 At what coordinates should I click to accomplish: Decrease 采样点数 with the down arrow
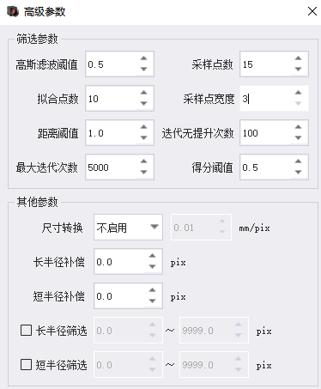point(298,70)
